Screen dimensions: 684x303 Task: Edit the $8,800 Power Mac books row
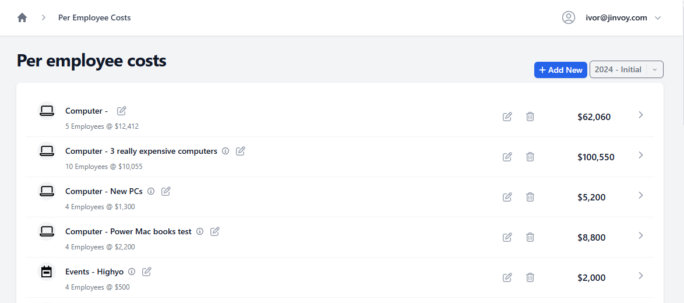click(x=507, y=237)
